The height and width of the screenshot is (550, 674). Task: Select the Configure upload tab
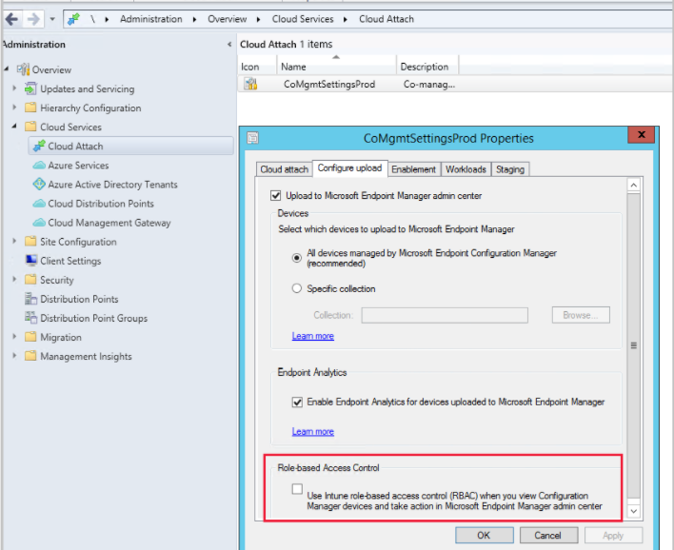click(350, 168)
